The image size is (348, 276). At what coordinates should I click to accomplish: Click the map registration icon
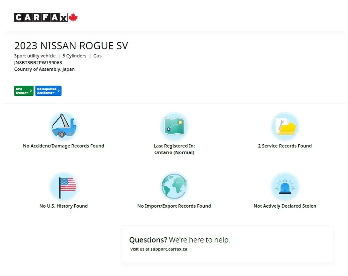(x=174, y=126)
